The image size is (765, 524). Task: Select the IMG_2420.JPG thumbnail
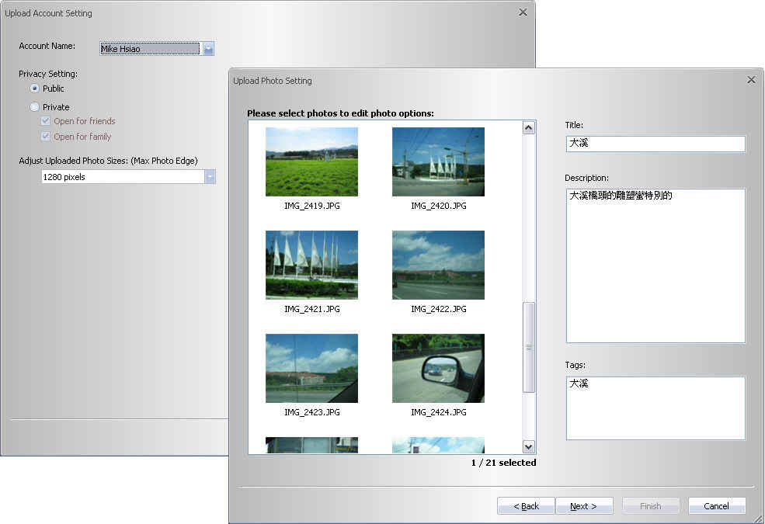(x=438, y=161)
